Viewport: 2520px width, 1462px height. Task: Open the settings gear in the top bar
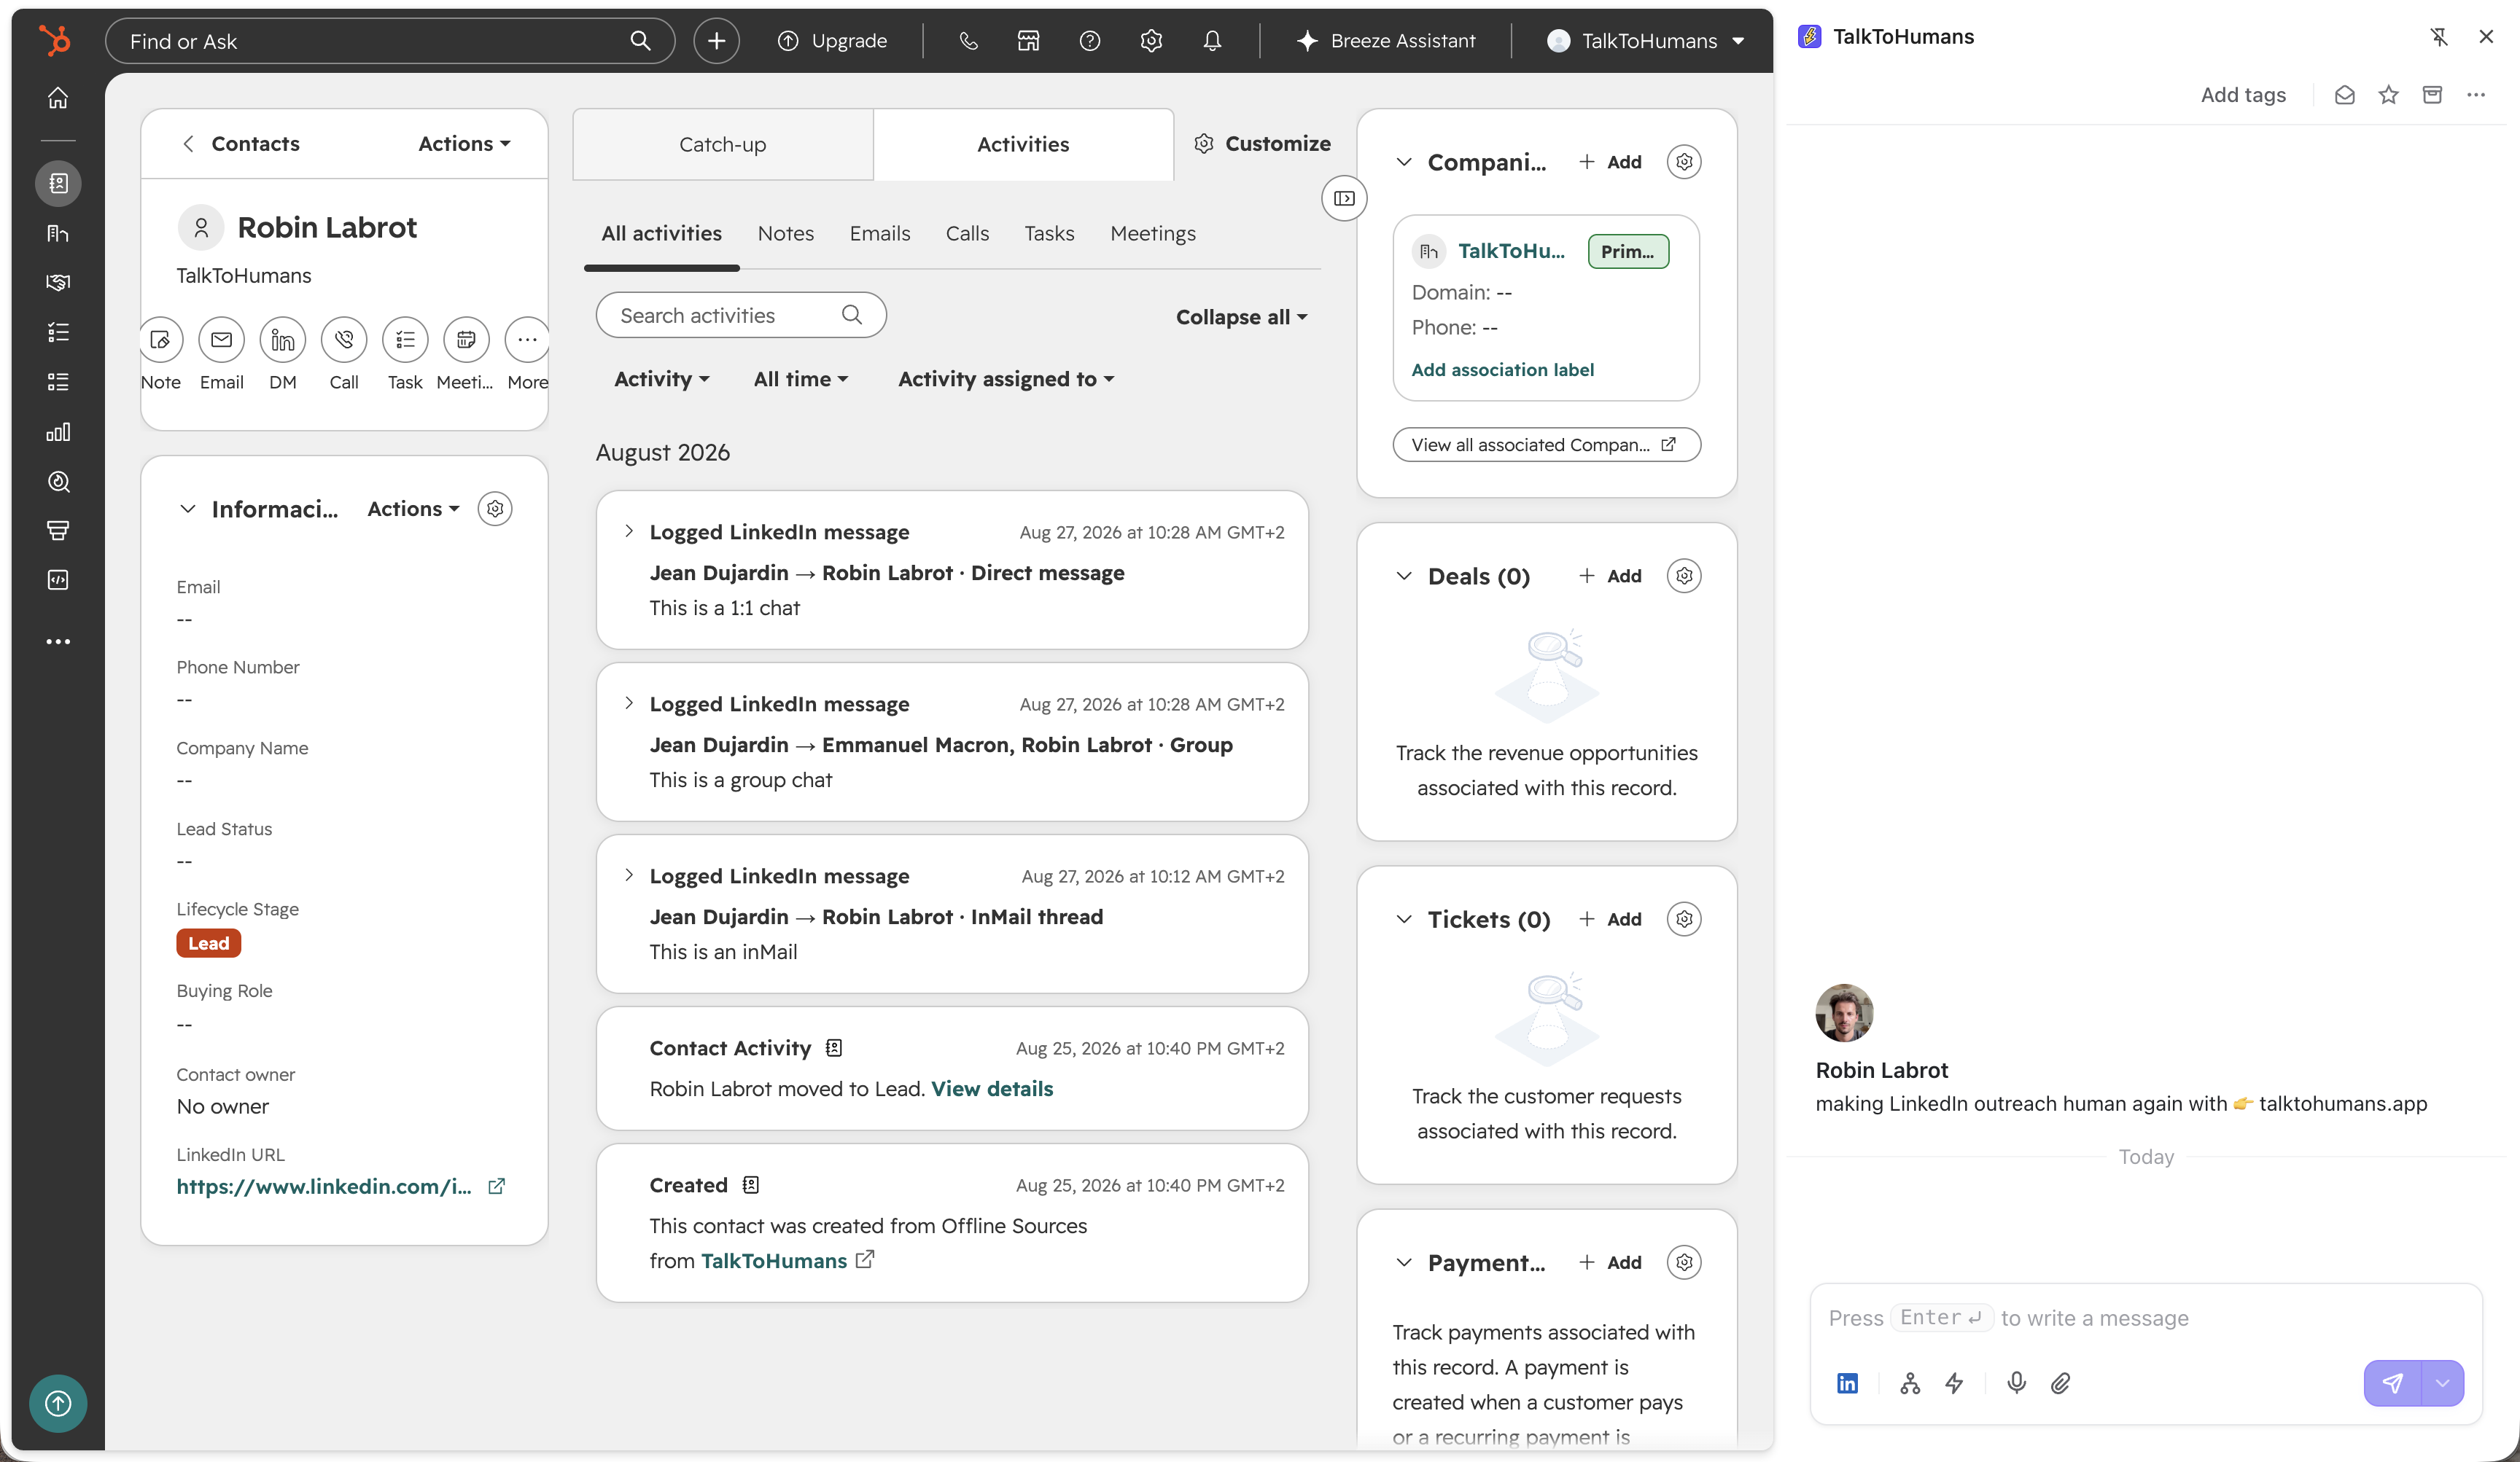coord(1151,41)
